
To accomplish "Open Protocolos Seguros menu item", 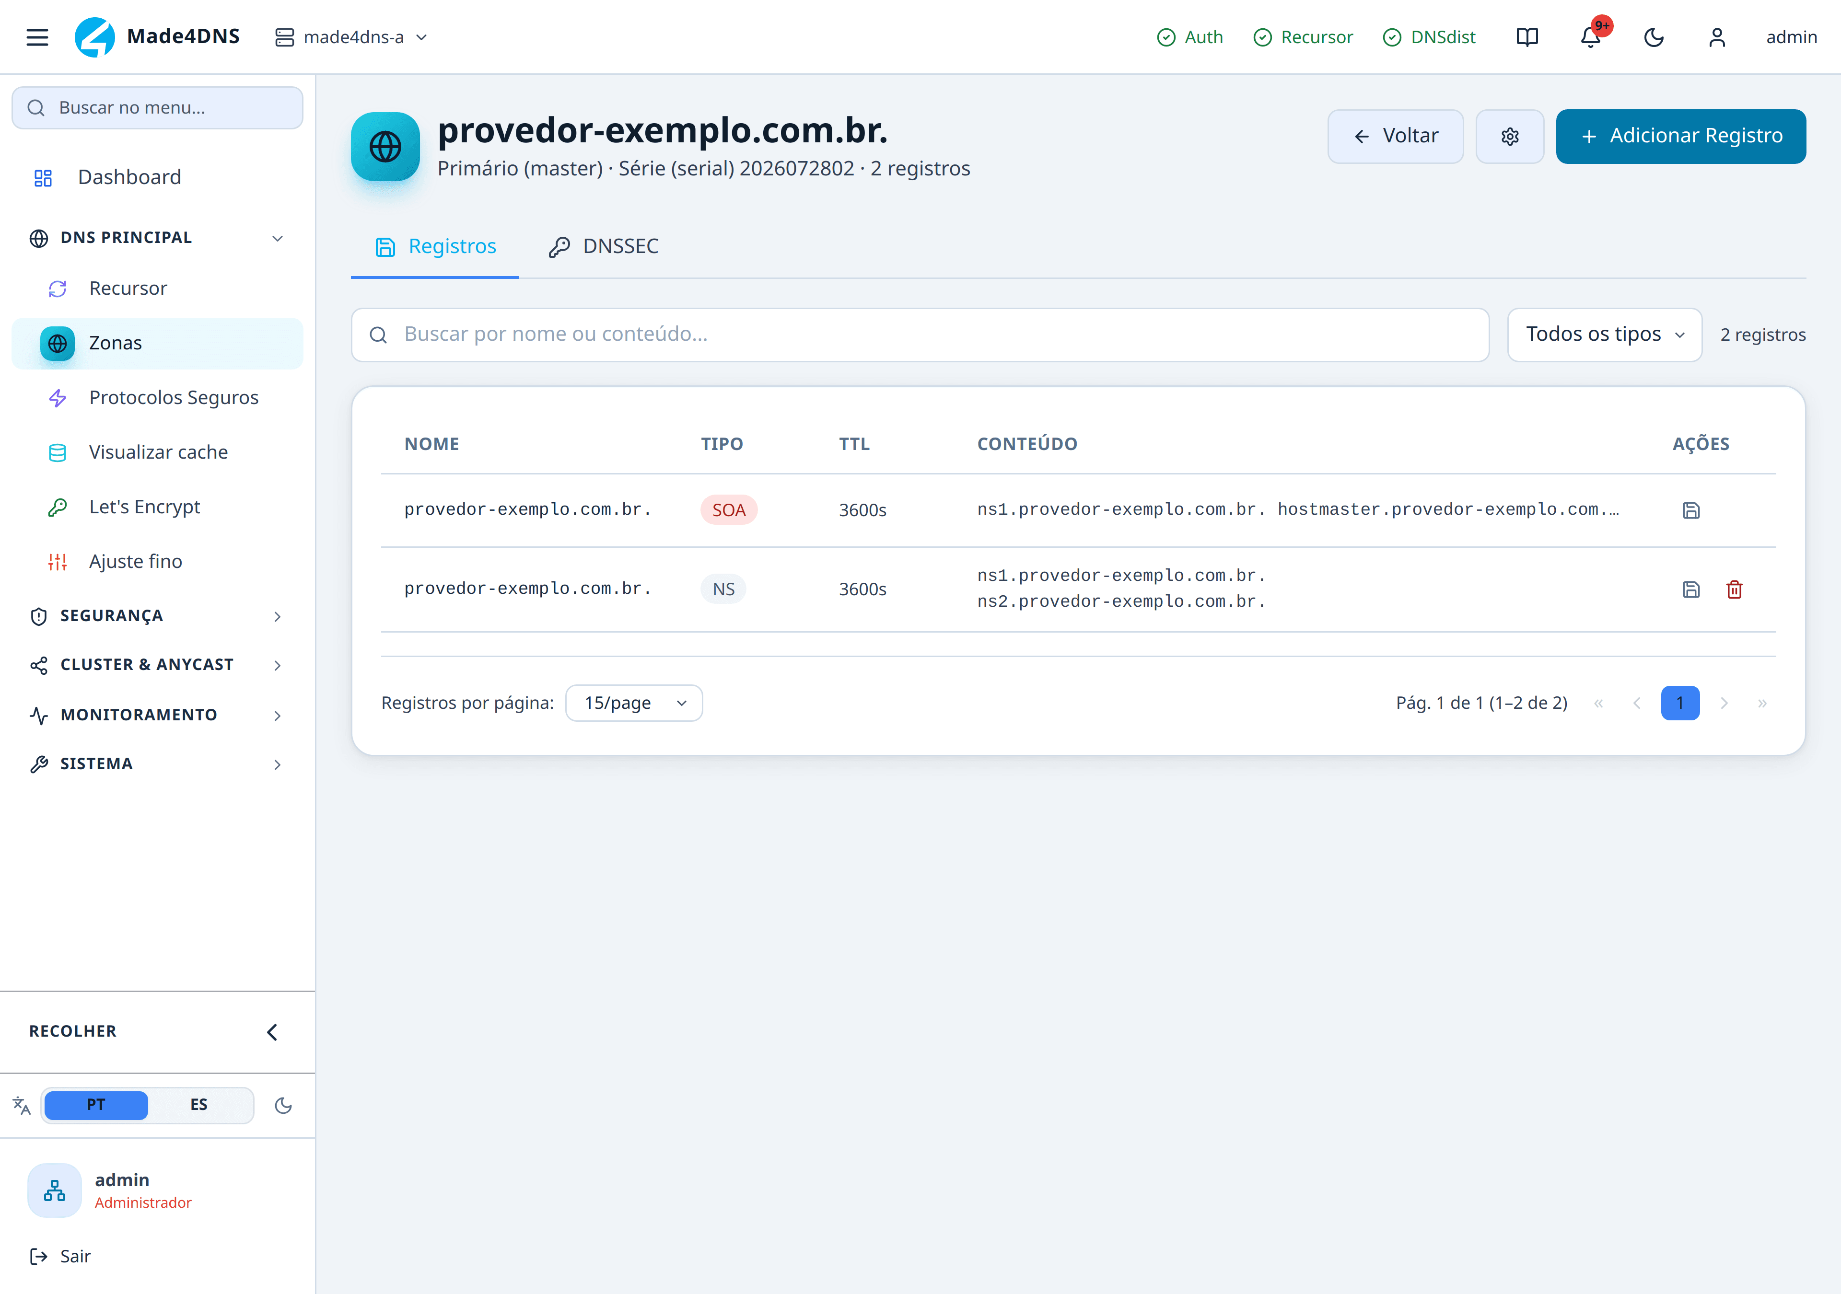I will pyautogui.click(x=157, y=398).
